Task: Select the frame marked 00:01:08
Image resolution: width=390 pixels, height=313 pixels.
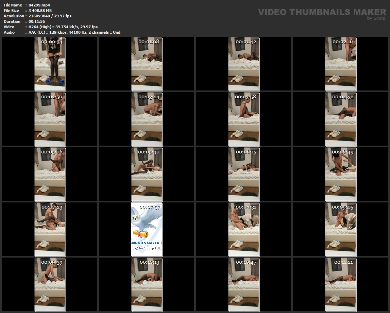Action: tap(147, 64)
